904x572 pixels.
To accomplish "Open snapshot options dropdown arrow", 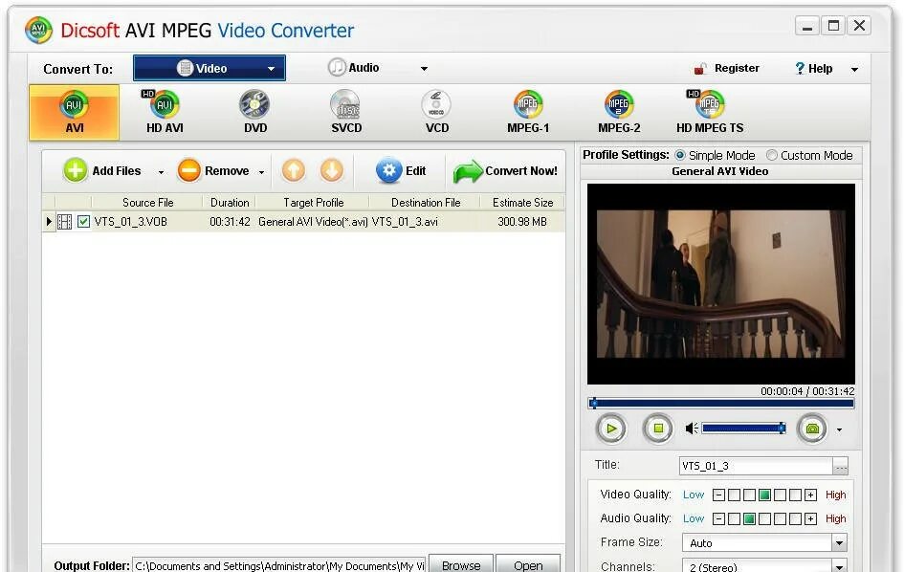I will (839, 429).
